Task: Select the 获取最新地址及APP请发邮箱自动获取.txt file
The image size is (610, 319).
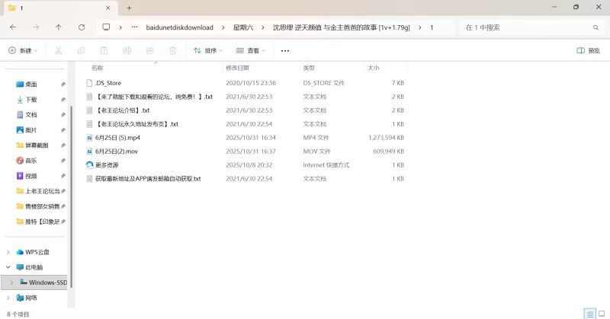Action: click(x=148, y=179)
